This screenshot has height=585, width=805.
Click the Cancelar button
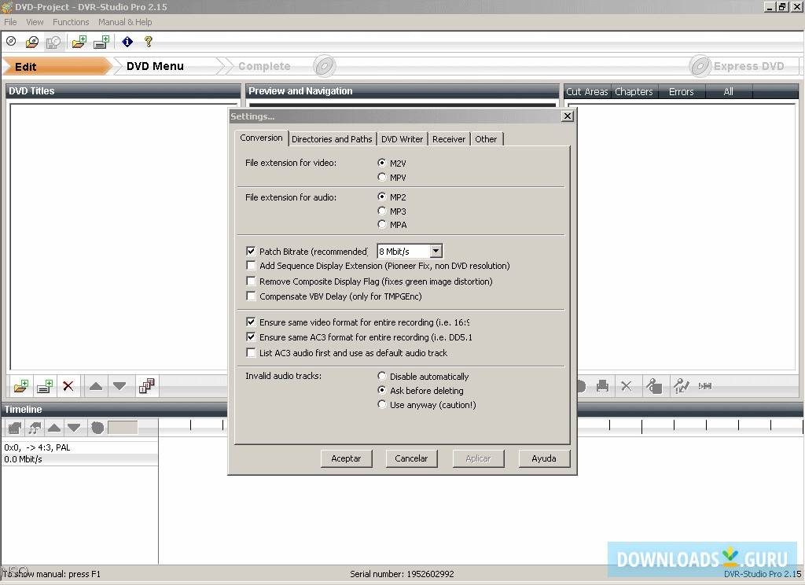point(411,458)
